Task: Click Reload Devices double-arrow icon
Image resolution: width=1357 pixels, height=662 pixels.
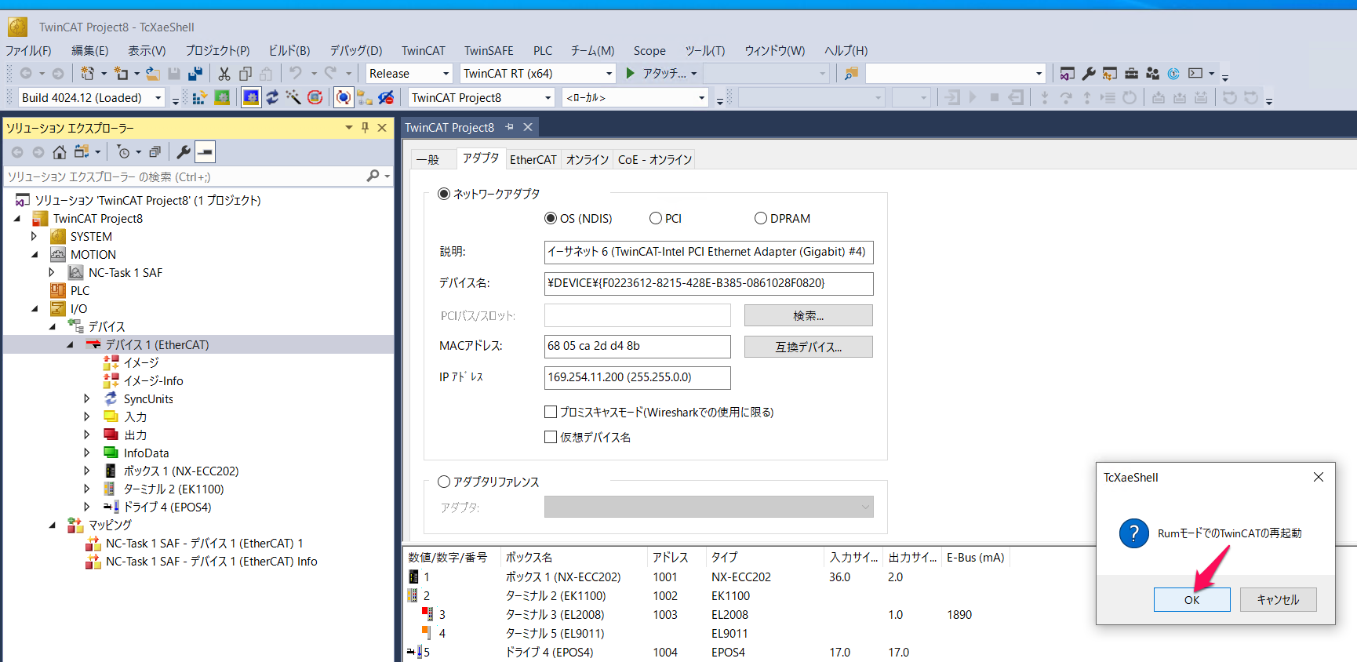Action: point(272,97)
